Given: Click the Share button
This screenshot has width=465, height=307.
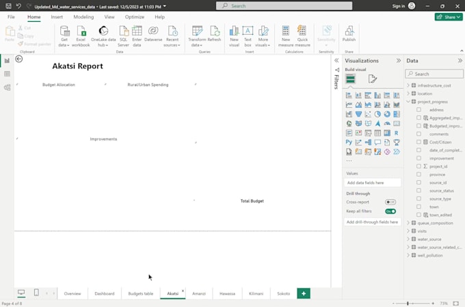Looking at the screenshot, I should pos(449,17).
